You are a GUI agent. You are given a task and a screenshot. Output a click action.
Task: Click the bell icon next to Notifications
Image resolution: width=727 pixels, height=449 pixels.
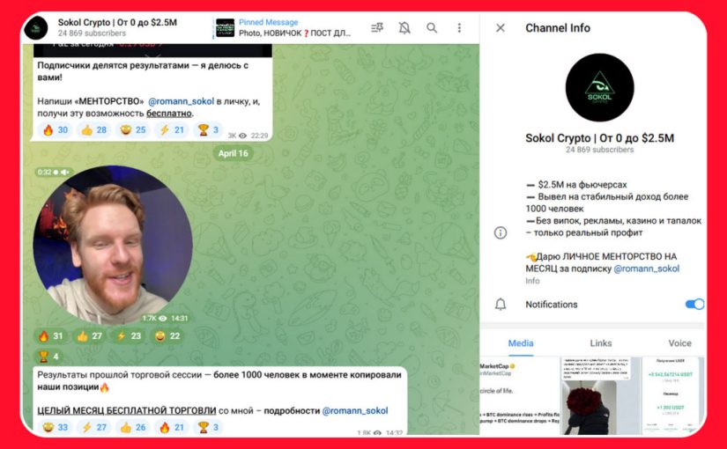pos(501,305)
